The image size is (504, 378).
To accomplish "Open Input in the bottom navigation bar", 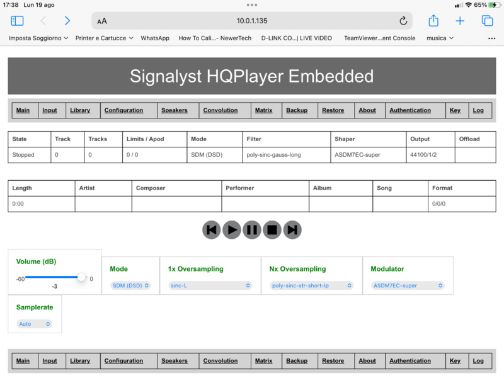I will [50, 361].
